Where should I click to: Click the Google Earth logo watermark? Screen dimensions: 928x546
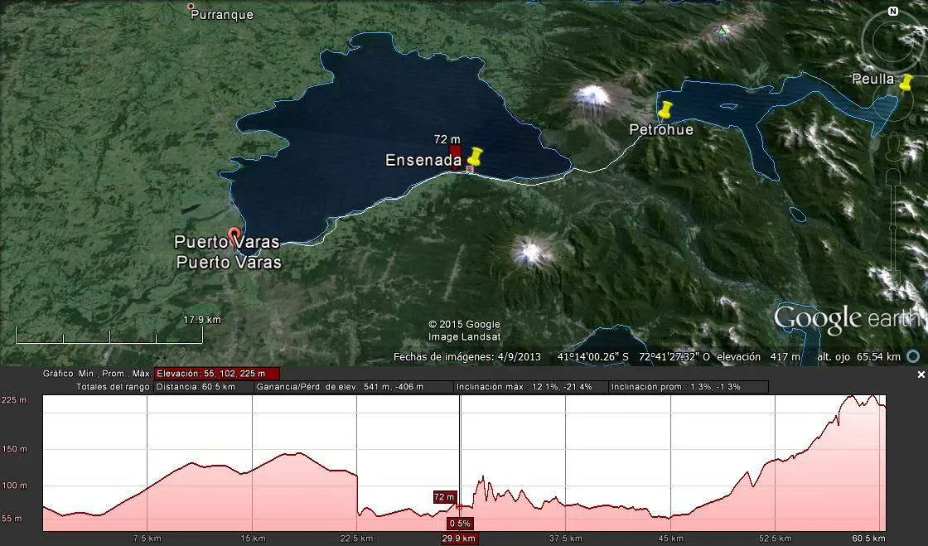click(845, 318)
